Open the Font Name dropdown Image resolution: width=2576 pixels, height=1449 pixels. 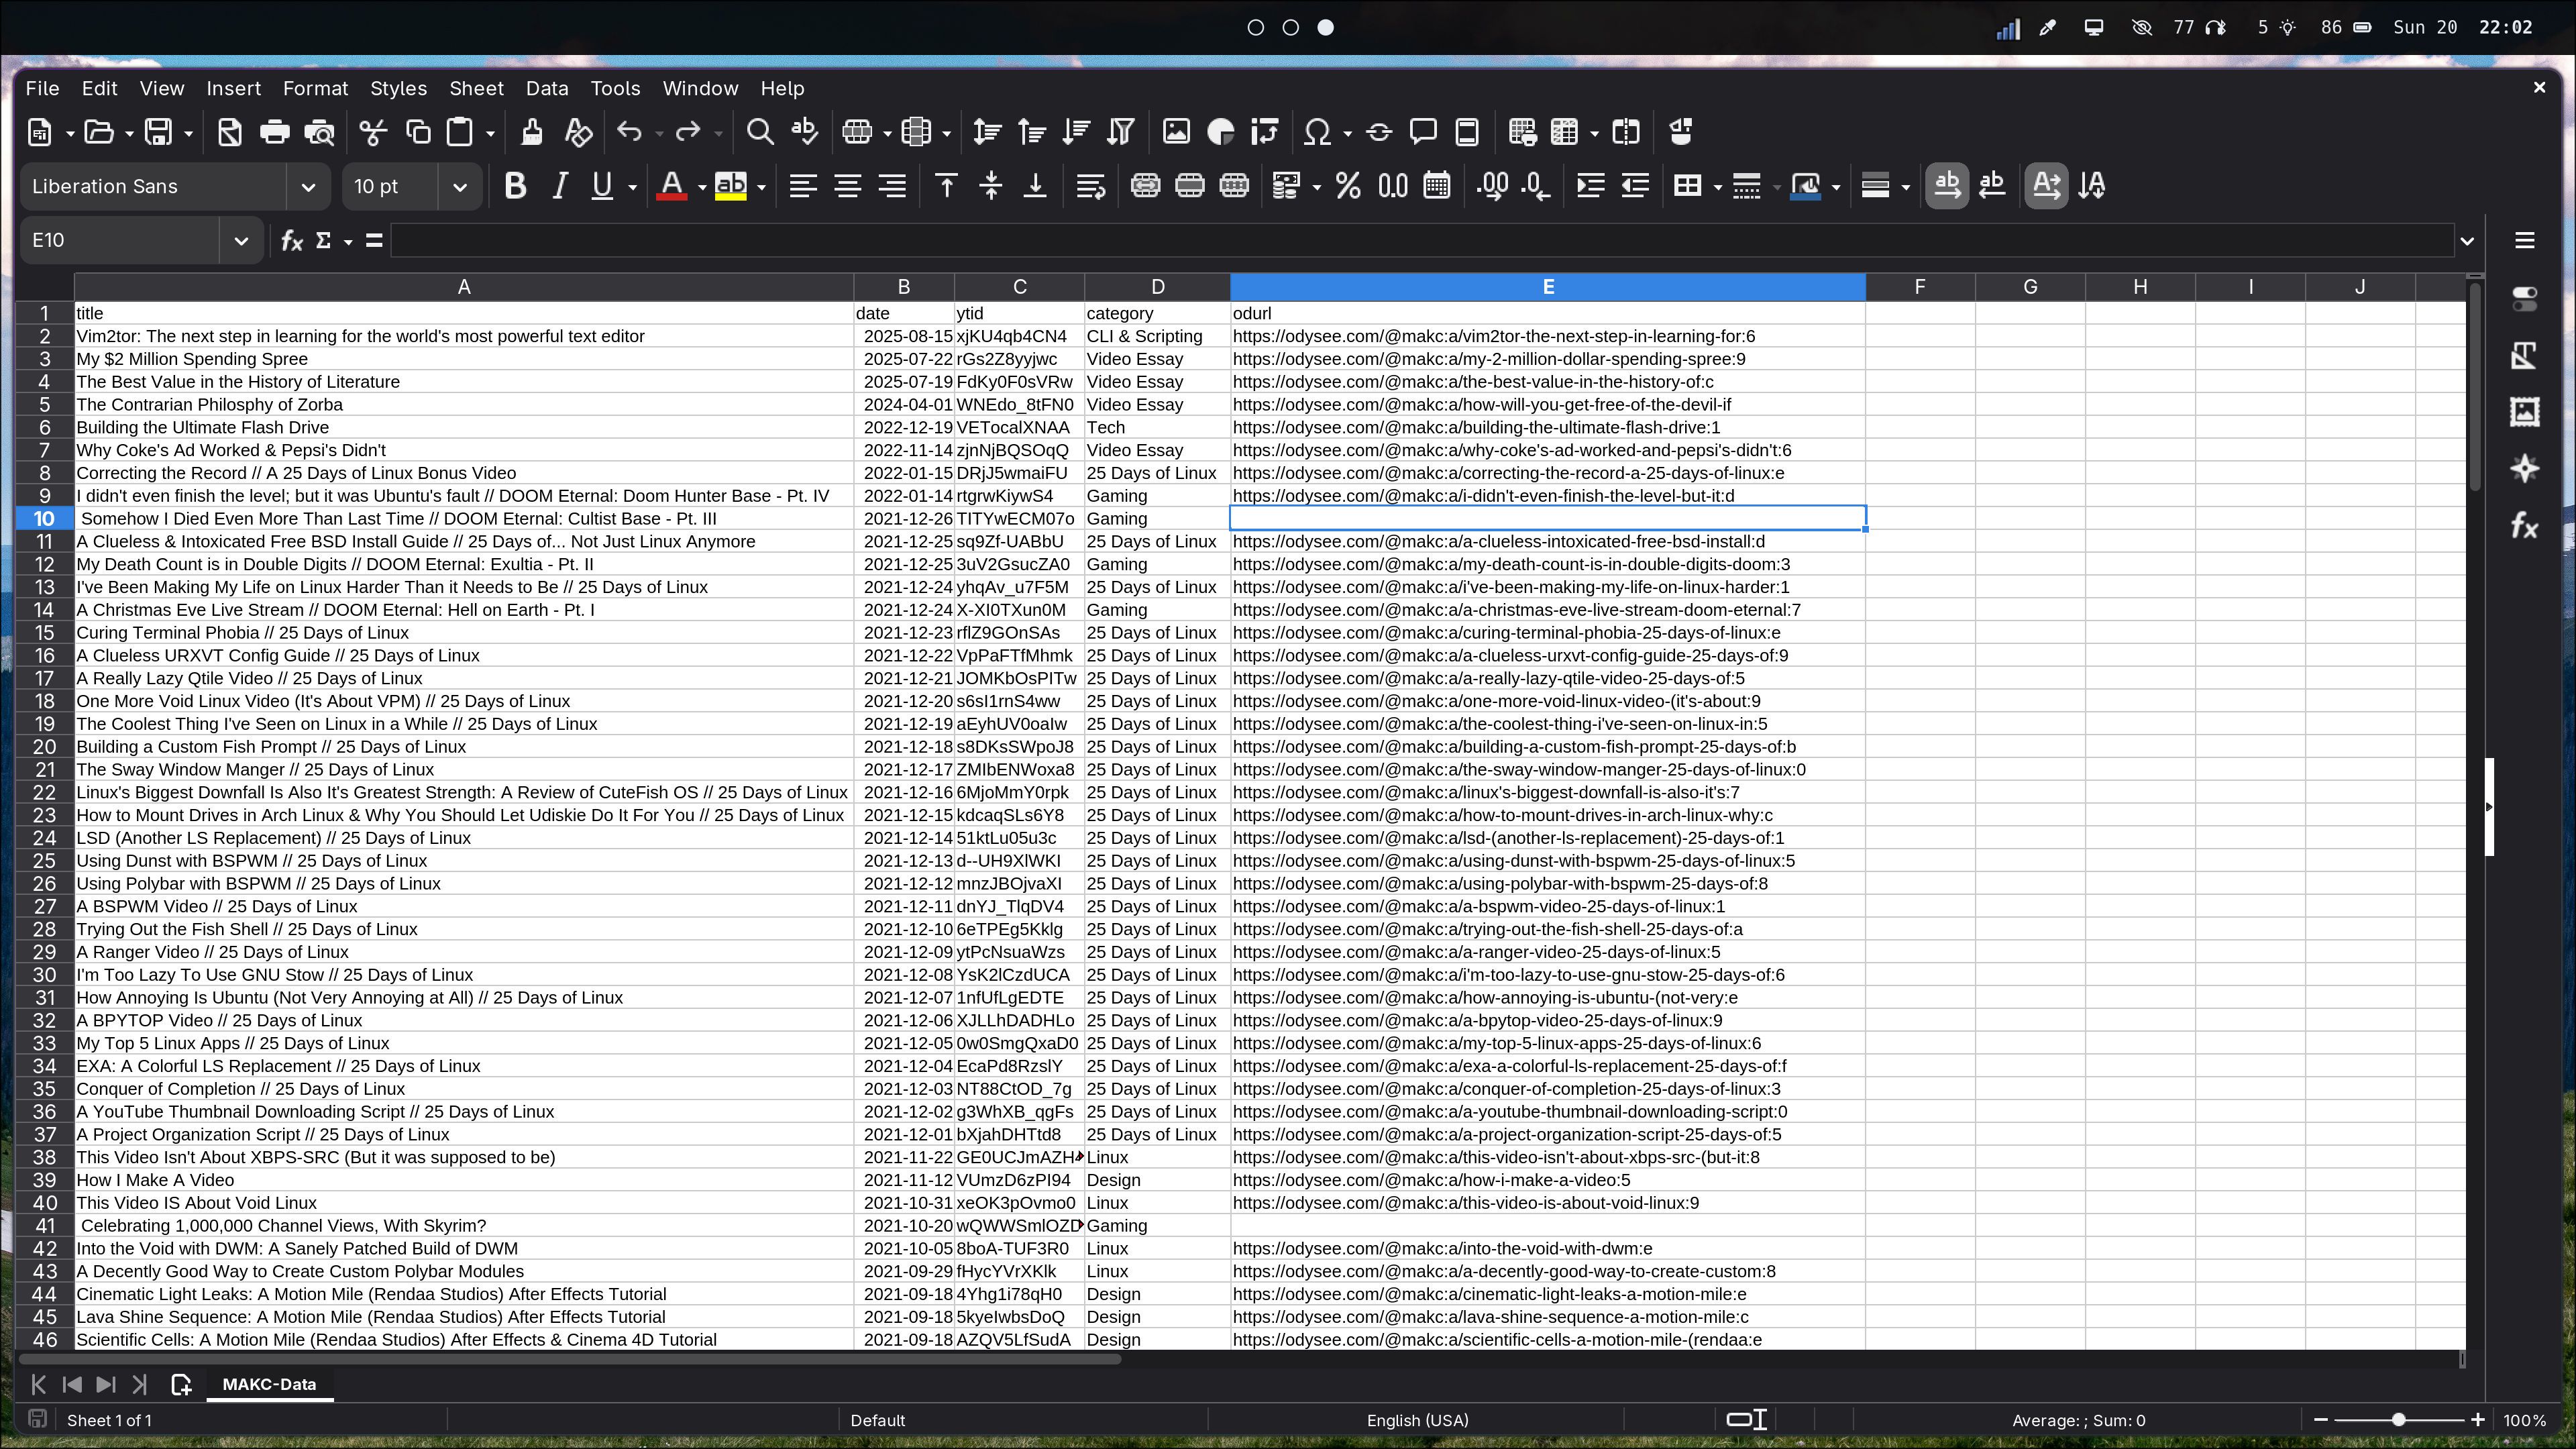[x=308, y=187]
